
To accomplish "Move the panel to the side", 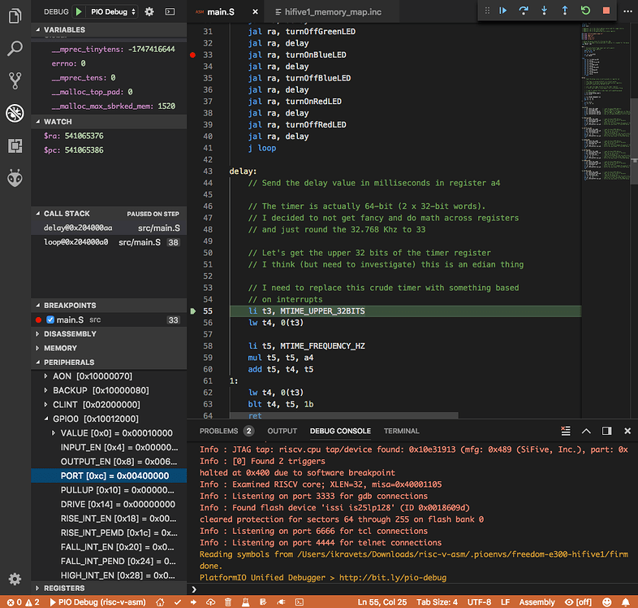I will [606, 431].
